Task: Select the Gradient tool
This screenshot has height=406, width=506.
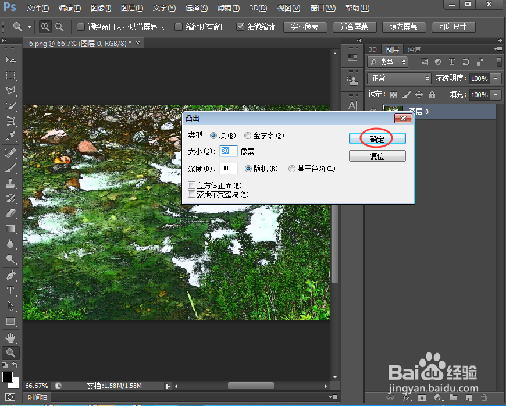Action: (x=10, y=227)
